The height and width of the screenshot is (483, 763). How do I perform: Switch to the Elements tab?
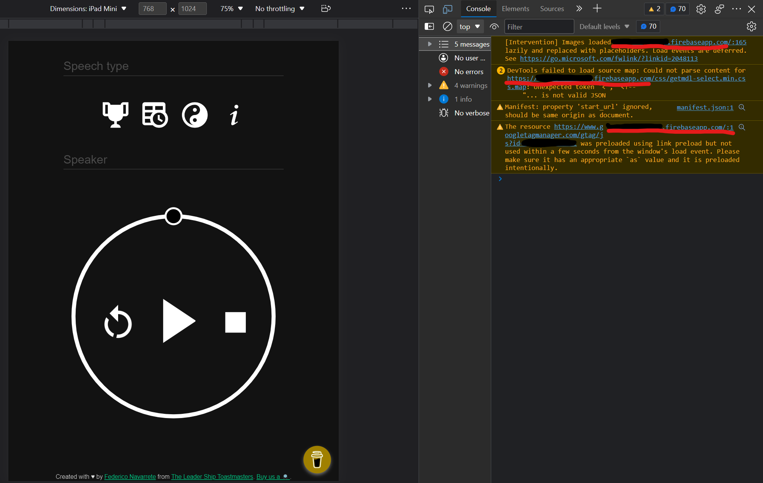(x=515, y=8)
